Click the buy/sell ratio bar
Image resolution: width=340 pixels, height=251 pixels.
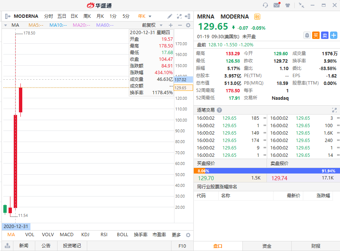click(267, 171)
